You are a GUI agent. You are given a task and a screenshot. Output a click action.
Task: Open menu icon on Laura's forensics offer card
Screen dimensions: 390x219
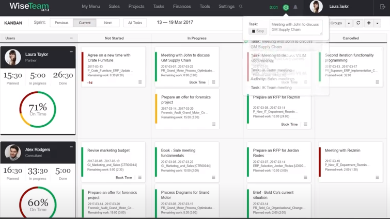tap(214, 124)
